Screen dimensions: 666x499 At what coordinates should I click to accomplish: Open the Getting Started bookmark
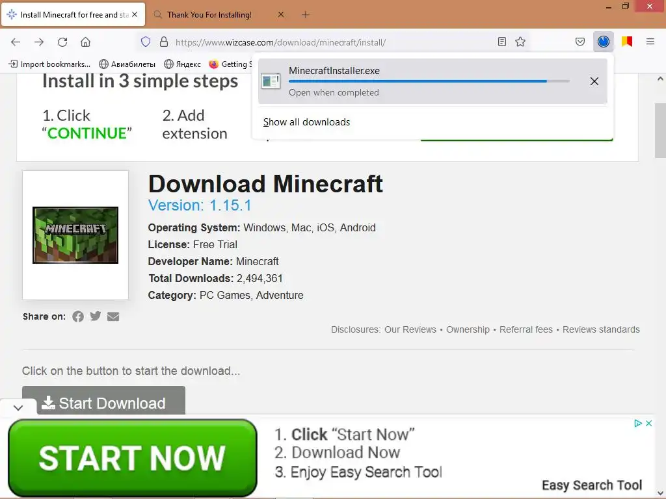230,64
